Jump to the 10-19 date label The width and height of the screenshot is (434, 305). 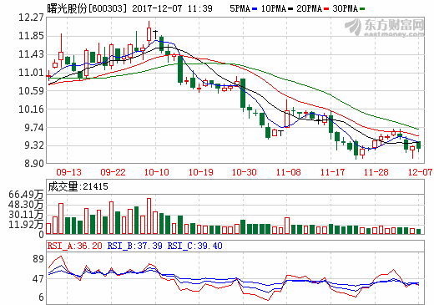tap(200, 172)
